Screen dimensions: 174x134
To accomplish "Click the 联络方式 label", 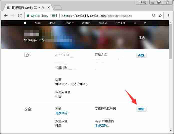I will click(101, 55).
